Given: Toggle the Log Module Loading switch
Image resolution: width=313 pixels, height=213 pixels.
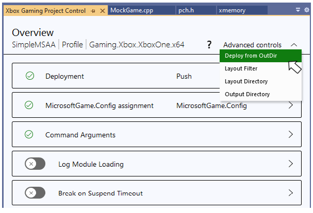Looking at the screenshot, I should [35, 164].
